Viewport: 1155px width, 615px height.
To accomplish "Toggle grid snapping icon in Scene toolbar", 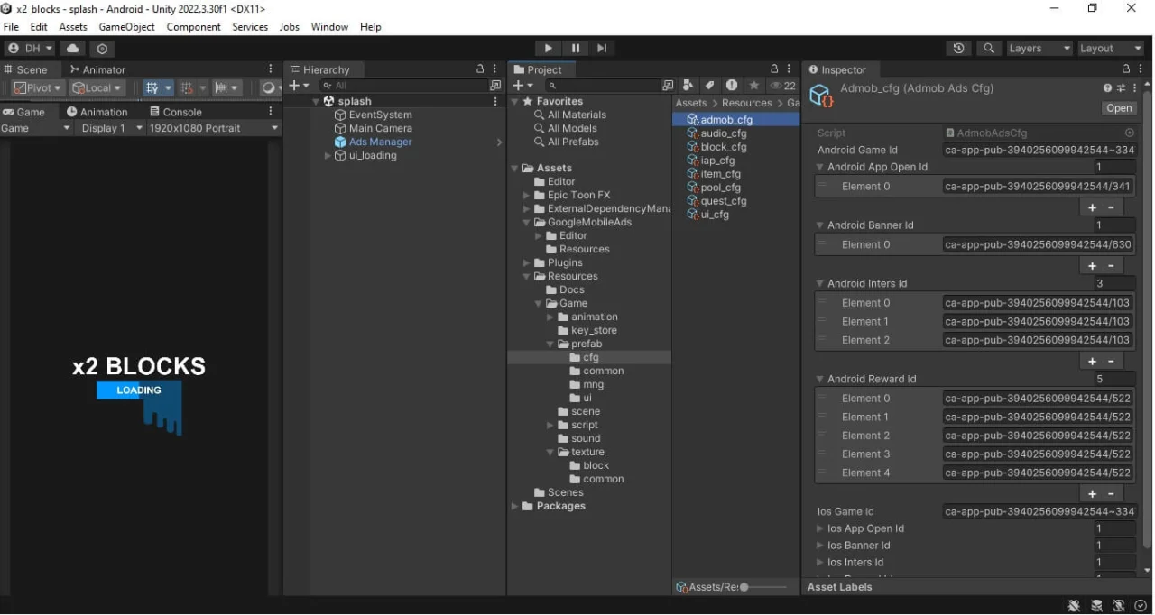I will coord(188,88).
